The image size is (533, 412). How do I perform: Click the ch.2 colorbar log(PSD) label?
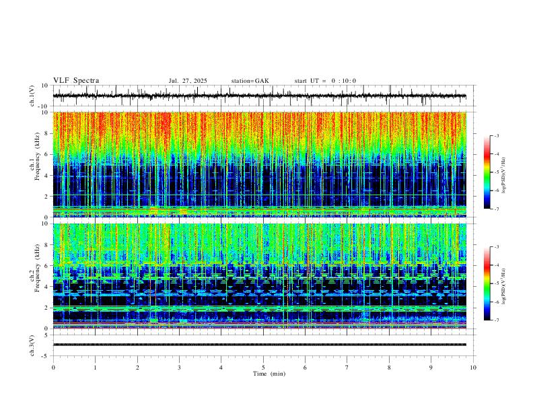click(504, 286)
